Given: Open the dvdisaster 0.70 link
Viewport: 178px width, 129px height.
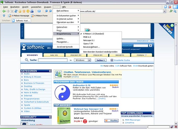Looking at the screenshot, I should tap(82, 85).
